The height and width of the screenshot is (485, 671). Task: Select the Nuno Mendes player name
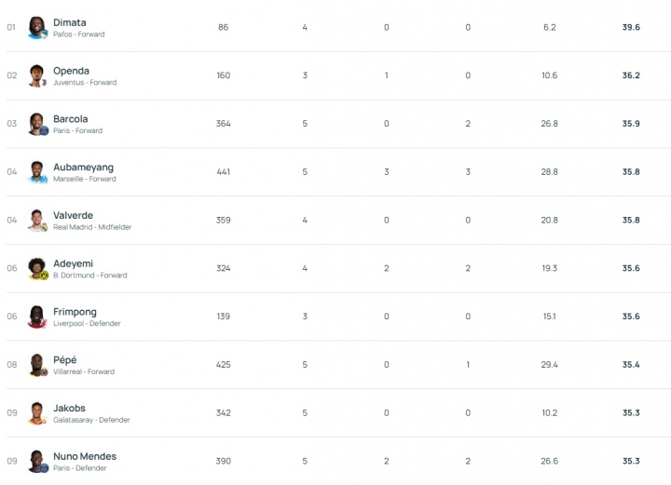click(x=85, y=456)
